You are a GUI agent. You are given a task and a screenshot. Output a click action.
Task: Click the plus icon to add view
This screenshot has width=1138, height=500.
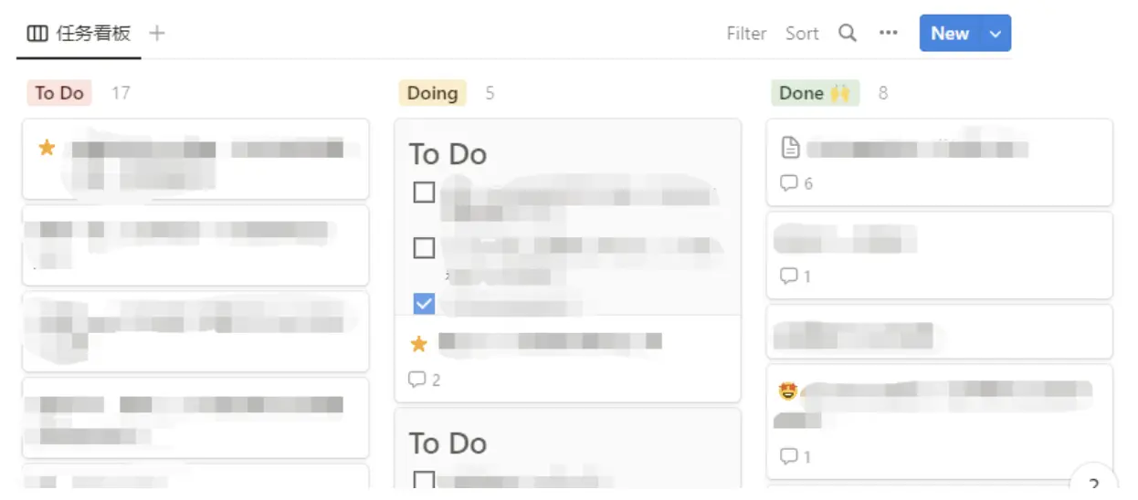pyautogui.click(x=157, y=34)
